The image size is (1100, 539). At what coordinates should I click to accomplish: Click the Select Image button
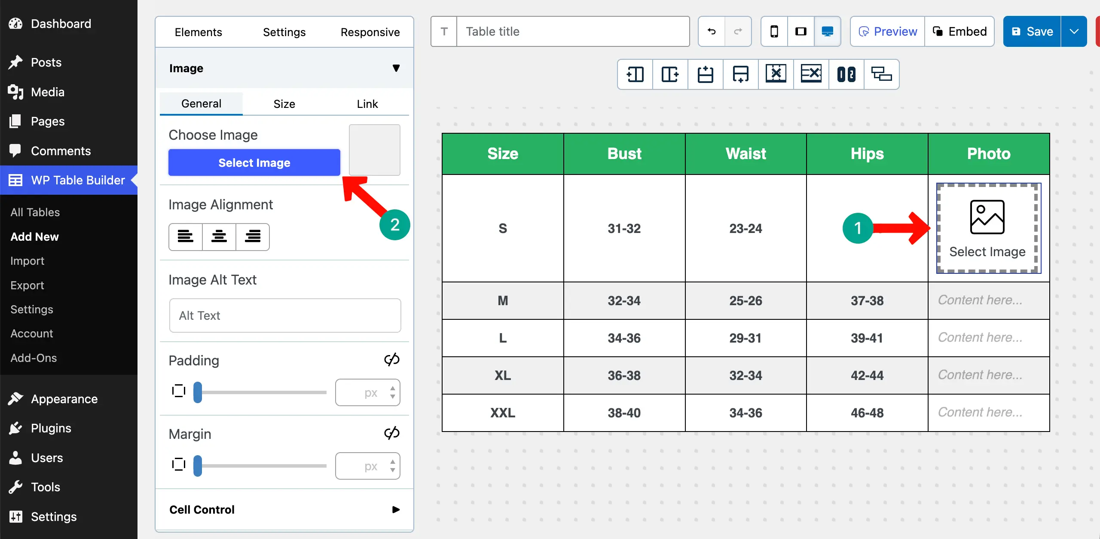click(x=254, y=162)
